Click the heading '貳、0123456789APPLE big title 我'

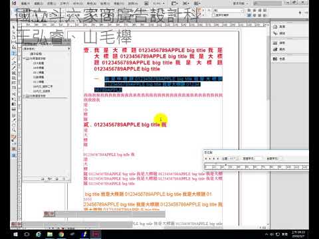point(125,125)
